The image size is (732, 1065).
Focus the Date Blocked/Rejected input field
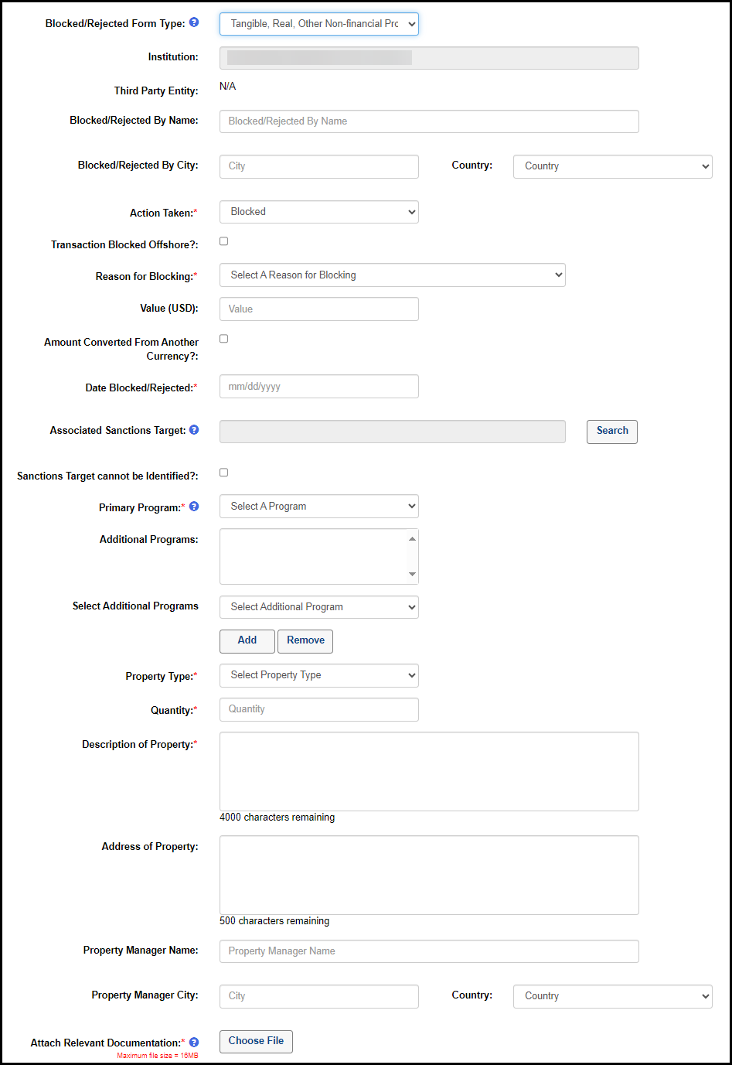pos(318,387)
